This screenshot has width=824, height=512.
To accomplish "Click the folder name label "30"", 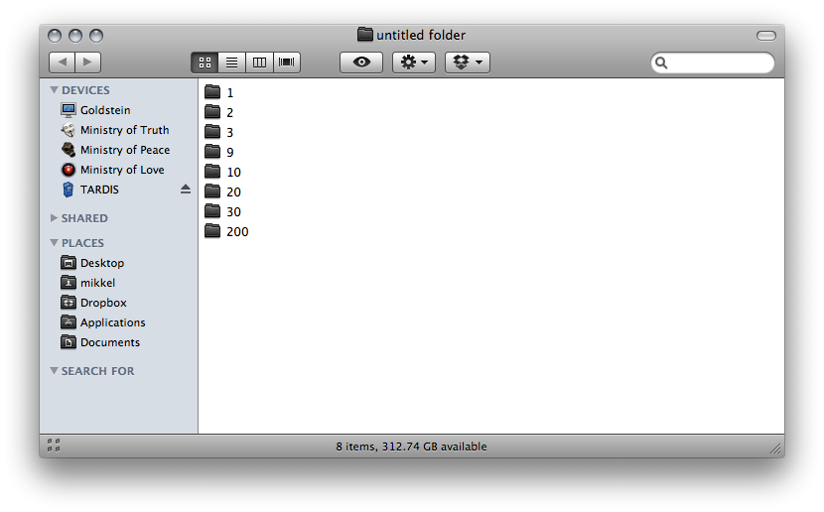I will [234, 212].
